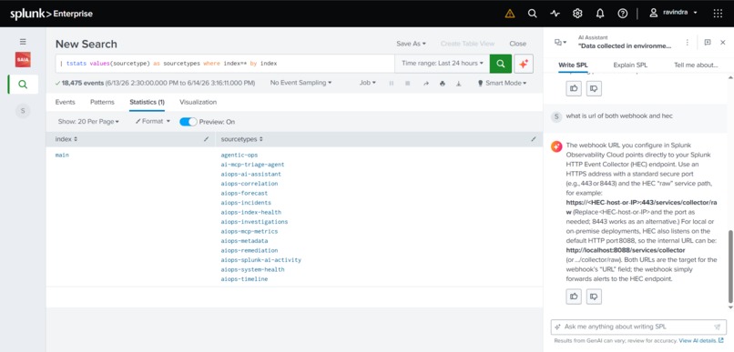Click the assistant panel vertical scrollbar

[x=730, y=267]
